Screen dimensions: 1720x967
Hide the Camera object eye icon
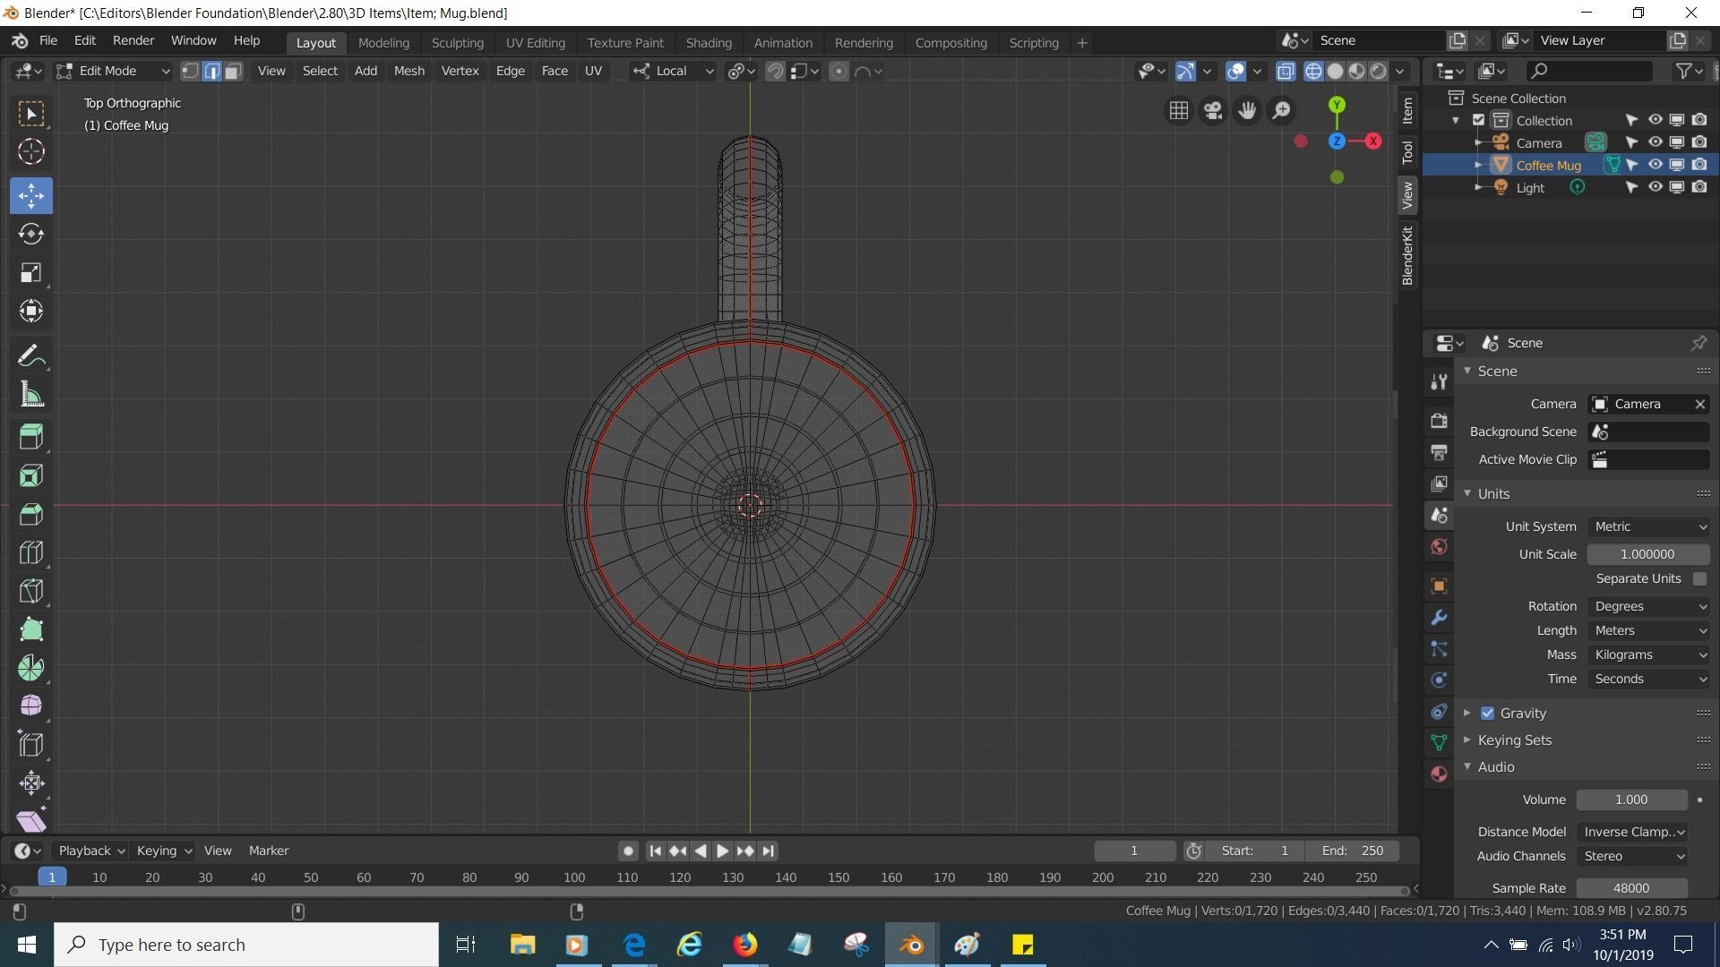(1655, 142)
